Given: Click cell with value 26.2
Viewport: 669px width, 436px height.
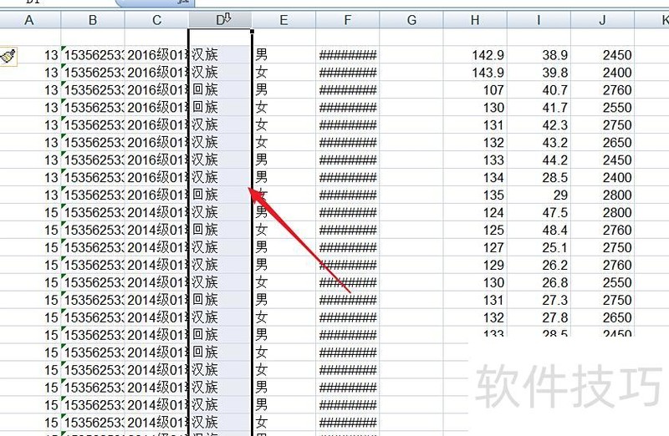Looking at the screenshot, I should pos(539,265).
